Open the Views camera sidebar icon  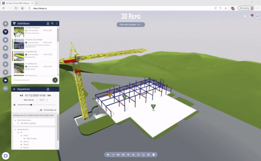(6, 48)
